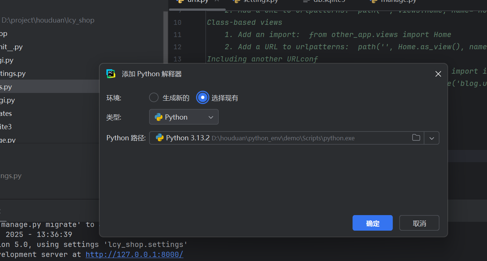Click Python logo beside Python 3.13.2 path

[160, 138]
